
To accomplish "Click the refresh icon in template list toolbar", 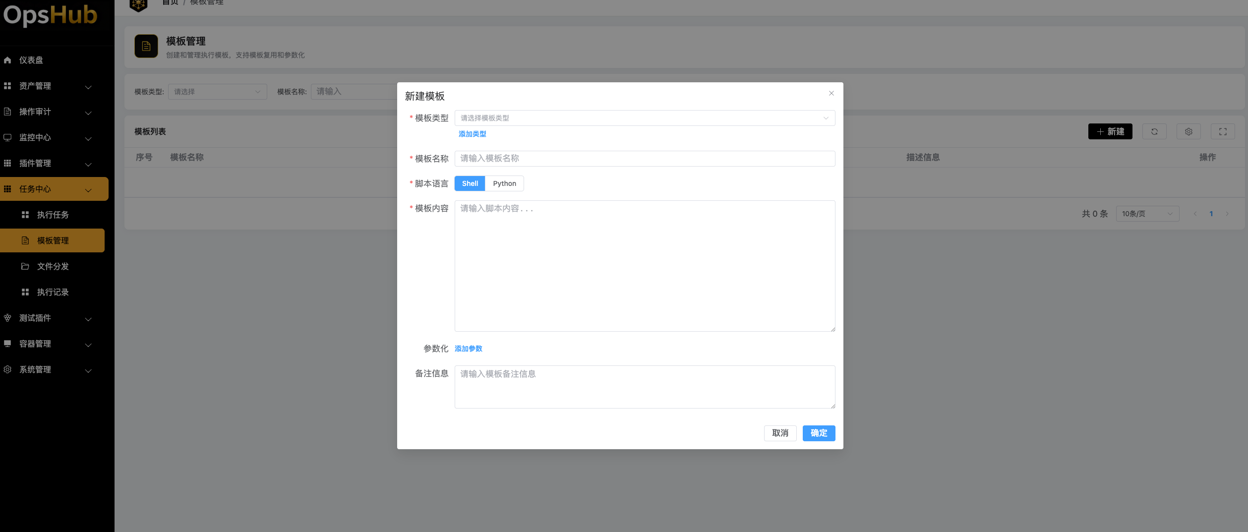I will point(1154,131).
